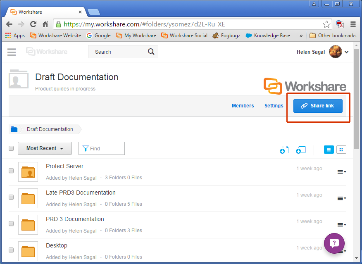Check the Late PRD3 Documentation checkbox
This screenshot has height=264, width=362.
(x=11, y=197)
